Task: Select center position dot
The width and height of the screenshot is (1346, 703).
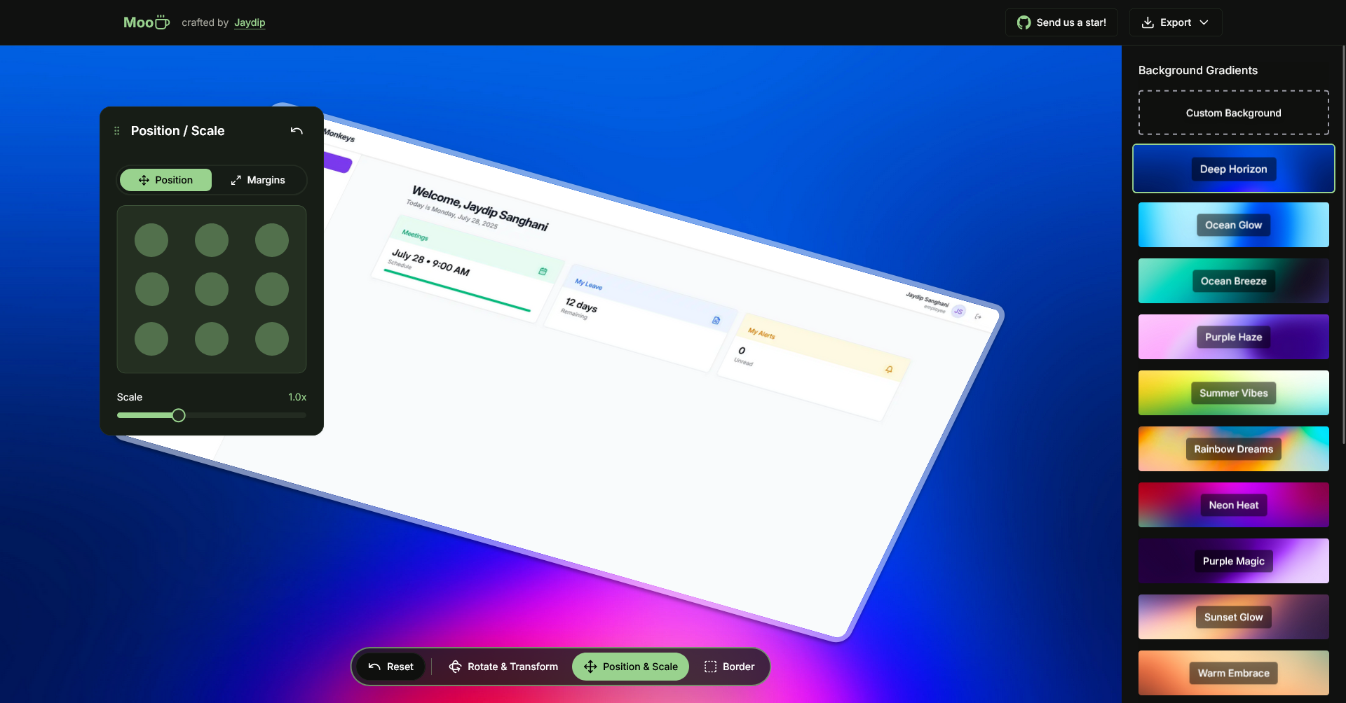Action: [x=212, y=289]
